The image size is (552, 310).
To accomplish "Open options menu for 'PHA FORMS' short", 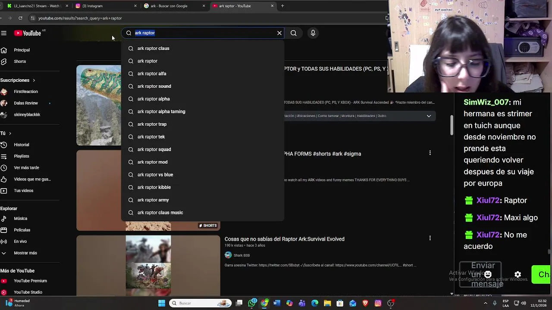I will pos(430,153).
